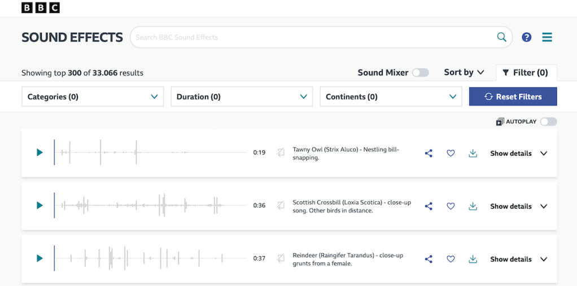This screenshot has width=577, height=286.
Task: Expand the Duration filter dropdown
Action: click(x=242, y=97)
